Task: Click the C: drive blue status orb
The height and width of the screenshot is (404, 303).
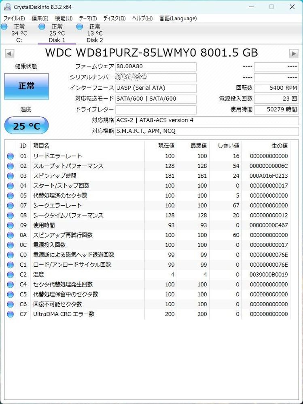Action: coord(4,26)
